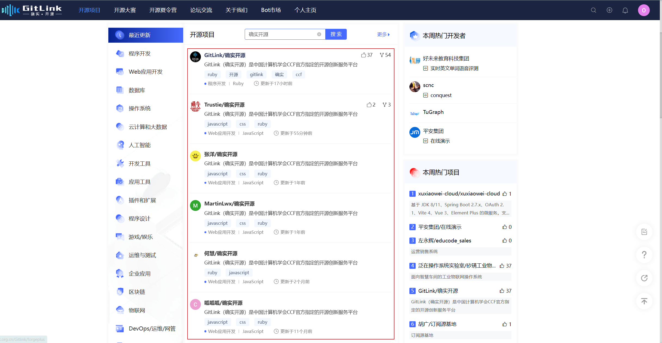The height and width of the screenshot is (343, 662).
Task: Open MartinLwx/确实开源 project title
Action: click(229, 204)
